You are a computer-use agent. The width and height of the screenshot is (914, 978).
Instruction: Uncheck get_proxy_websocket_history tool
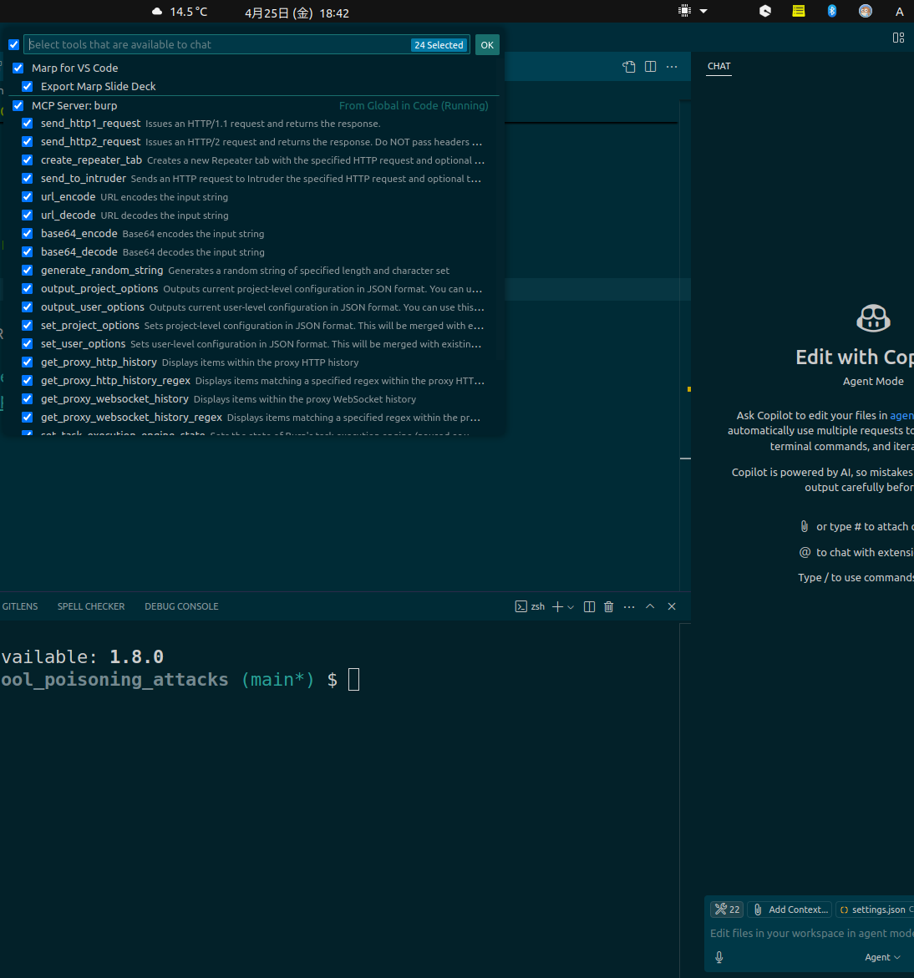tap(28, 398)
